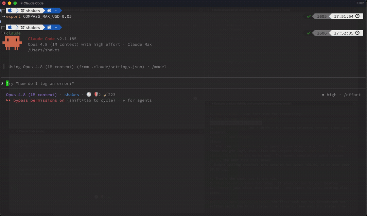Click the 'export COMPASS_MAX_USD=0.05' command text
Screen dimensions: 367x216
point(39,16)
